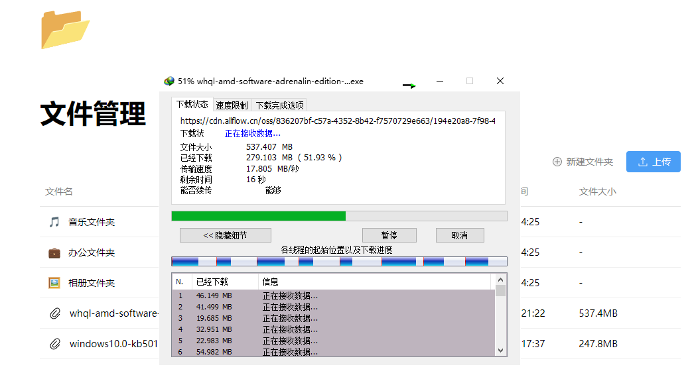Screen dimensions: 692x381
Task: Click the windows10.0-kb501 file name
Action: tap(114, 344)
